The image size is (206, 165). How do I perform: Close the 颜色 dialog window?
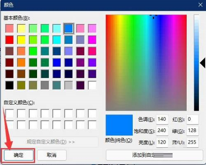point(201,5)
